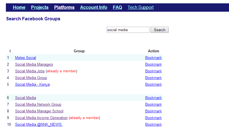Bookmark the Melee Social group
The width and height of the screenshot is (229, 131).
(153, 58)
